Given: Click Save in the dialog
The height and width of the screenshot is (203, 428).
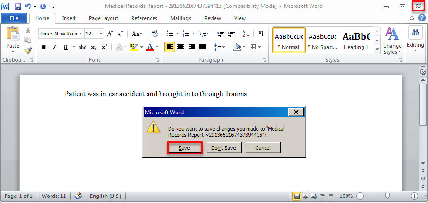Looking at the screenshot, I should point(184,148).
